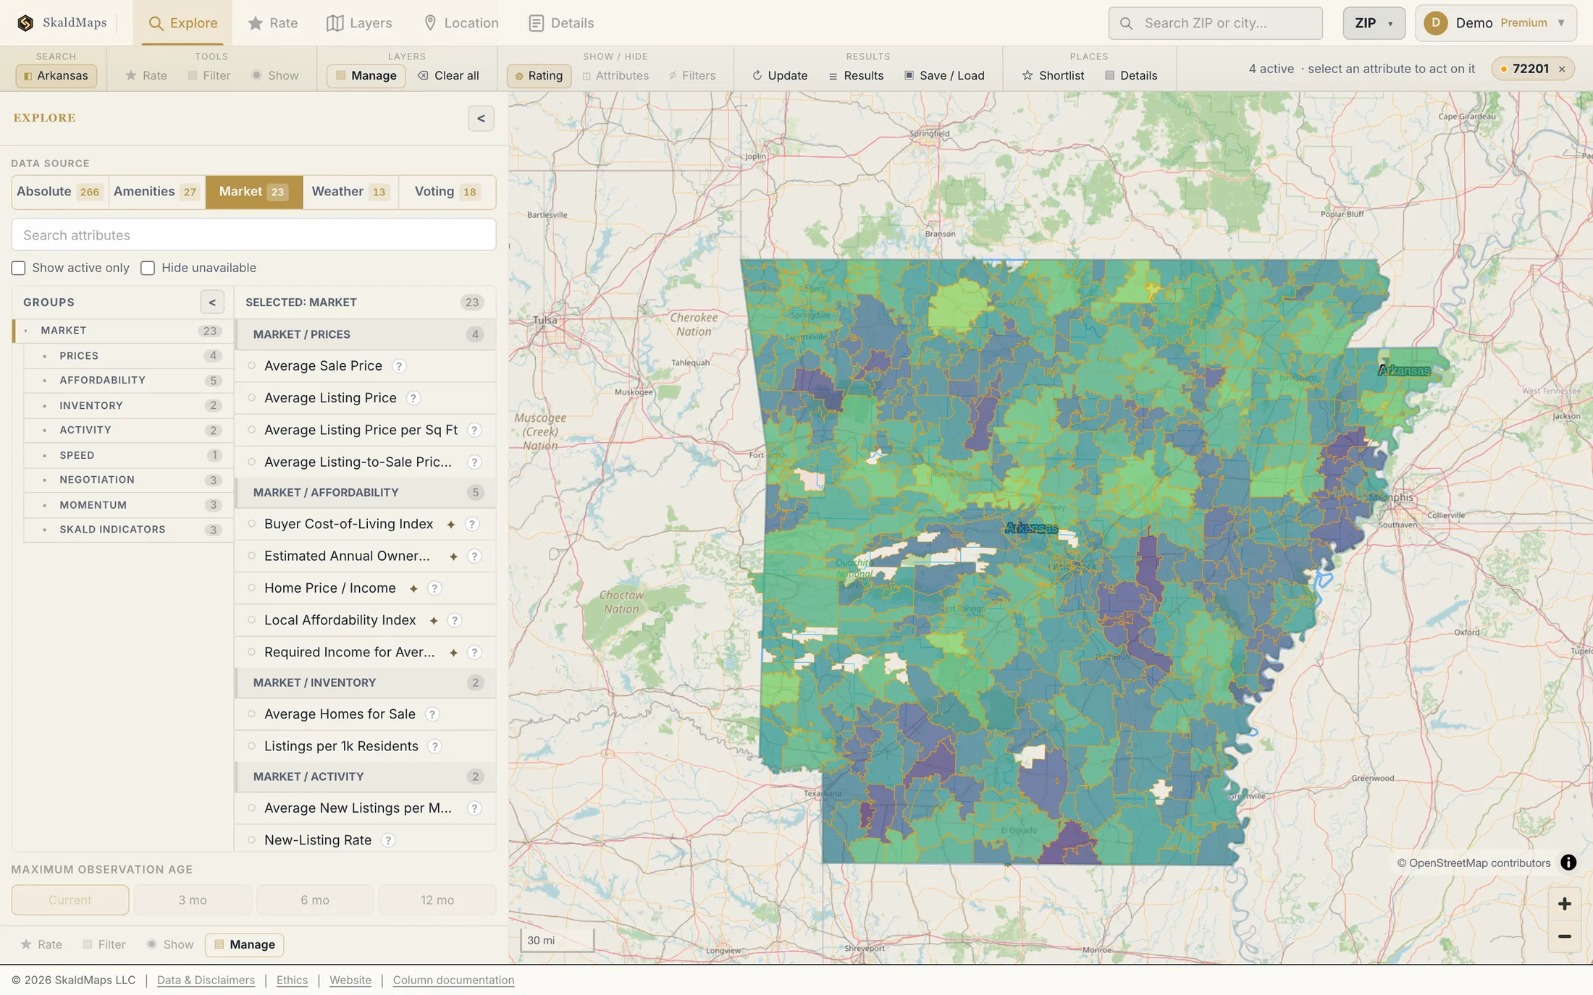Enable the Hide unavailable checkbox
Image resolution: width=1593 pixels, height=995 pixels.
(148, 268)
